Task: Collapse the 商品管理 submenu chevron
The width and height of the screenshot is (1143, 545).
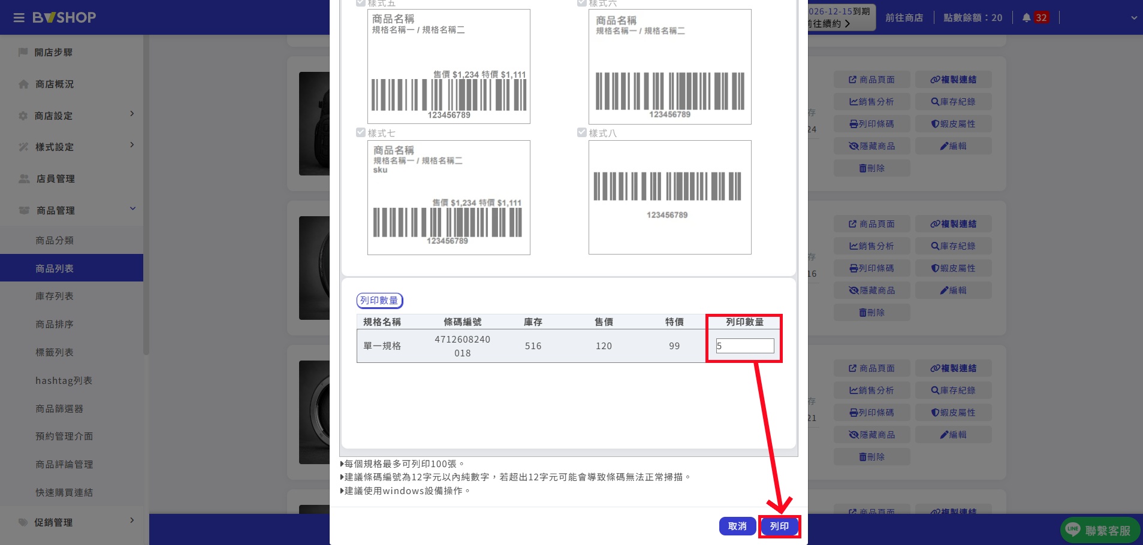Action: [x=132, y=208]
